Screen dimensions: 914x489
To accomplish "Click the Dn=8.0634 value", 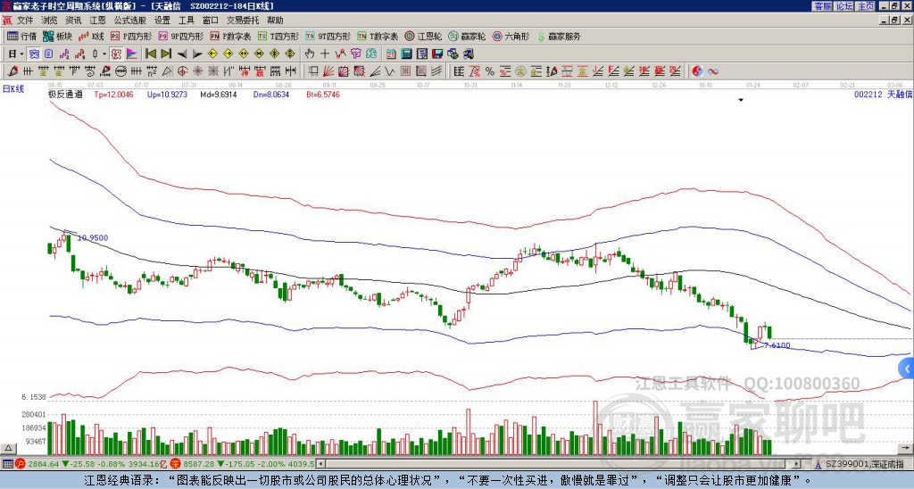I will (270, 95).
